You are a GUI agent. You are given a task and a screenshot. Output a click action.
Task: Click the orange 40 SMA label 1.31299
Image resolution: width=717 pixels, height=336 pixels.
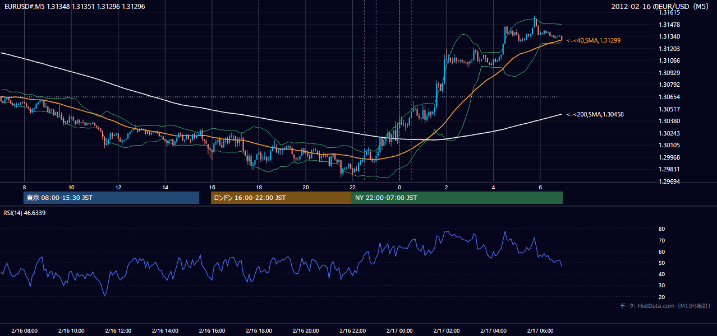pos(594,41)
